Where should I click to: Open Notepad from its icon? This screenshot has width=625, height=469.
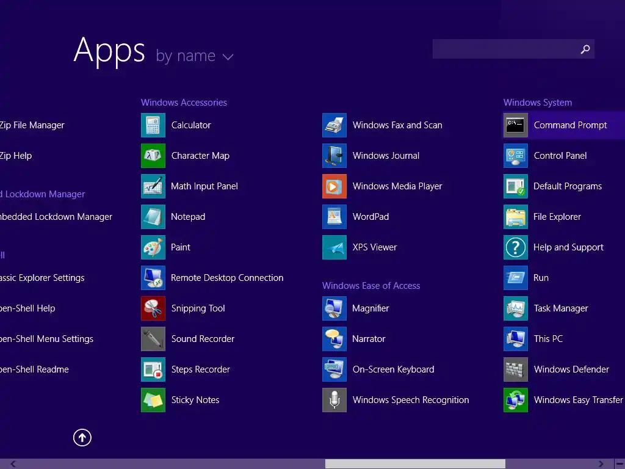[153, 217]
